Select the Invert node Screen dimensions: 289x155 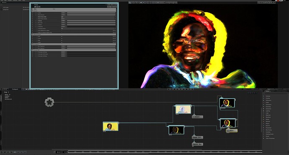pyautogui.click(x=197, y=116)
